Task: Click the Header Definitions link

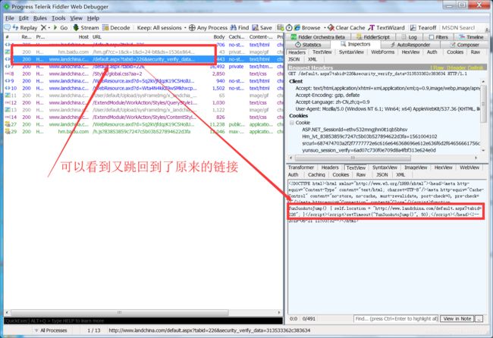Action: pyautogui.click(x=465, y=67)
